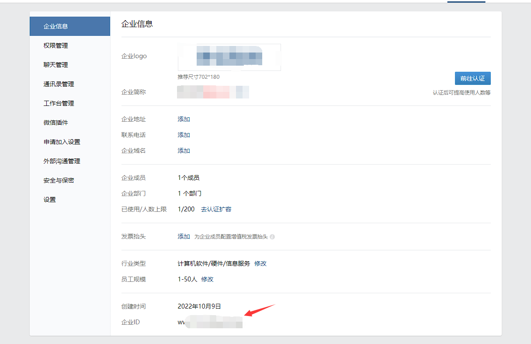Screen dimensions: 531x344
Task: Click 认证后可提高使用人数等 note
Action: coord(462,93)
